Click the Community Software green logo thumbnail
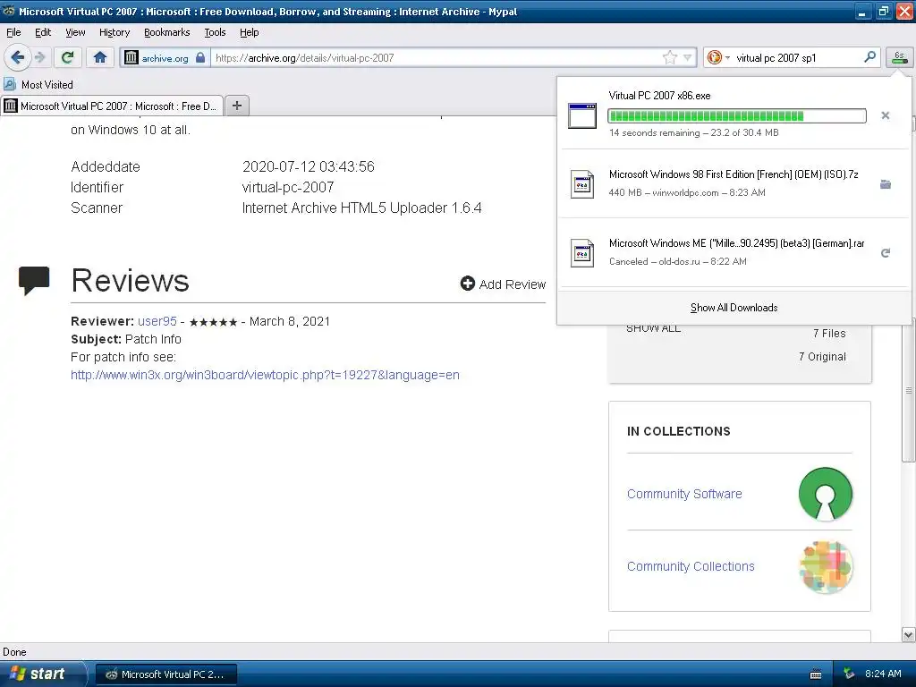Viewport: 916px width, 687px height. click(826, 494)
